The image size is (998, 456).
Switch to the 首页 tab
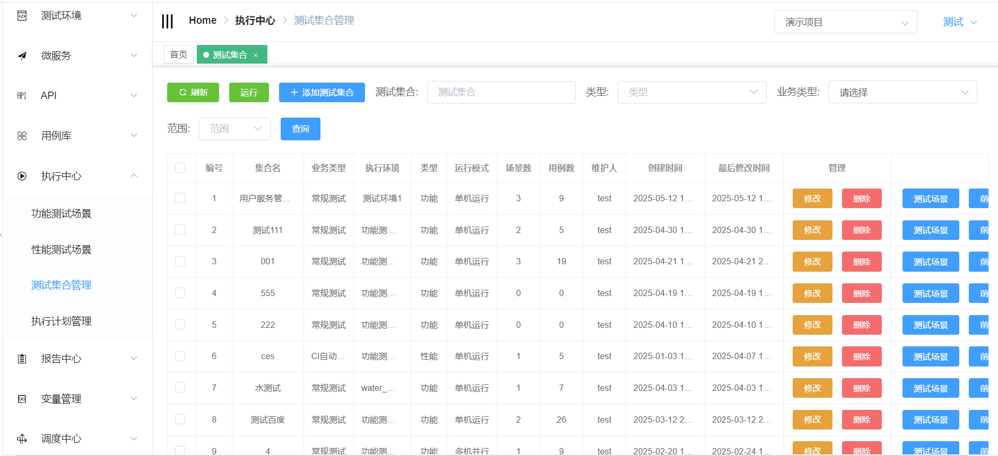pos(178,55)
